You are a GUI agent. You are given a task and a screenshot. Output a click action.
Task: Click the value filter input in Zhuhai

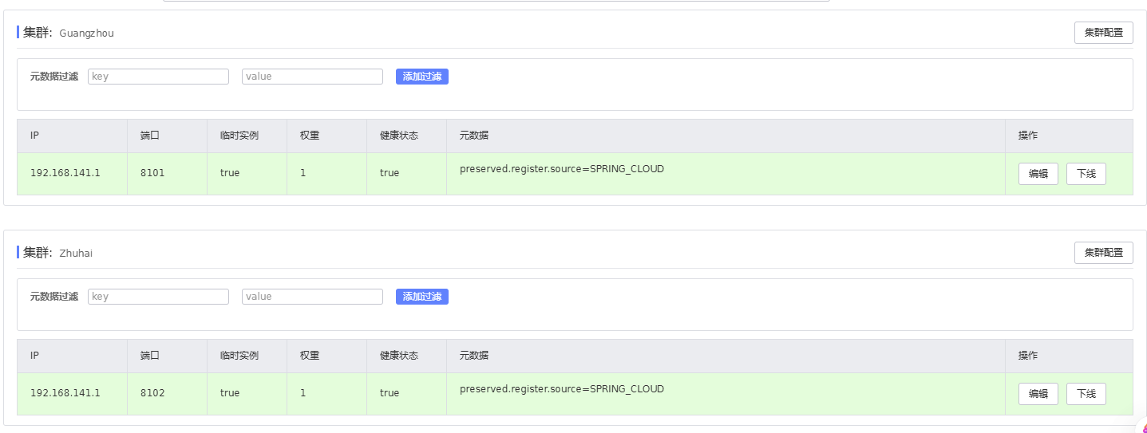pyautogui.click(x=312, y=297)
